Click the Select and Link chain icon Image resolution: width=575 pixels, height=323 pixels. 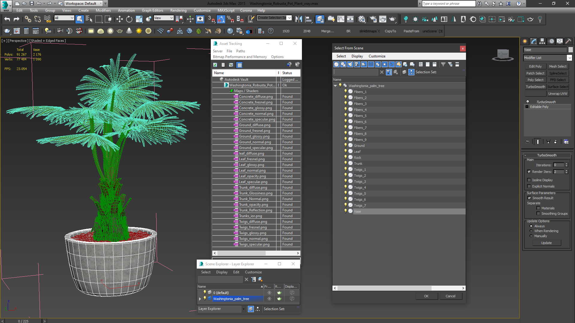pos(28,19)
